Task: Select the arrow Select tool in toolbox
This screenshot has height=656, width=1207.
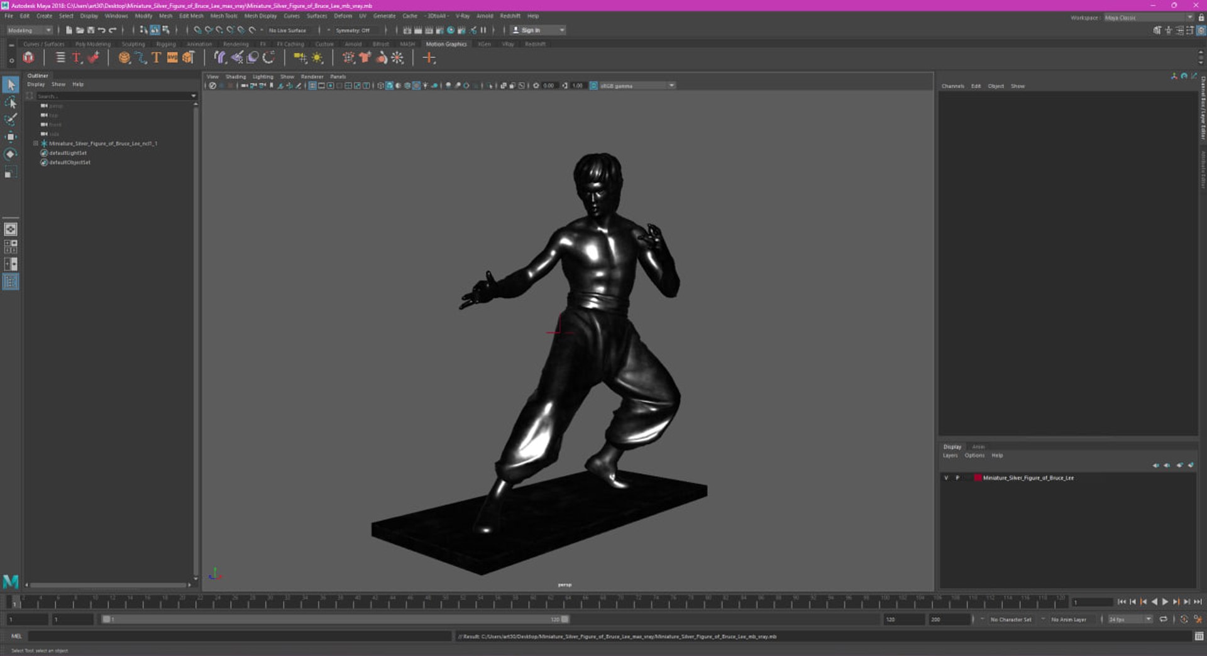Action: click(x=11, y=84)
